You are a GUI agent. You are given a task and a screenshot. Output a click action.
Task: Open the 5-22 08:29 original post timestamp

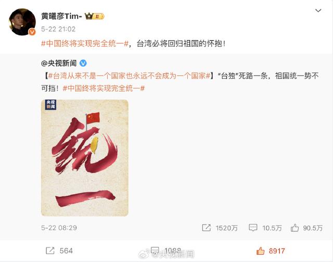coord(59,228)
